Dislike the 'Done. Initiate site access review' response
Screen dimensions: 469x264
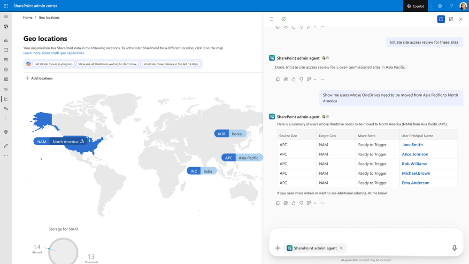301,79
